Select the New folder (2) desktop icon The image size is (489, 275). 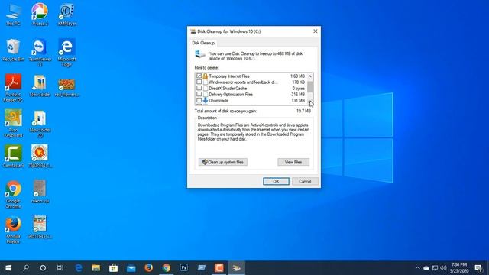40,124
